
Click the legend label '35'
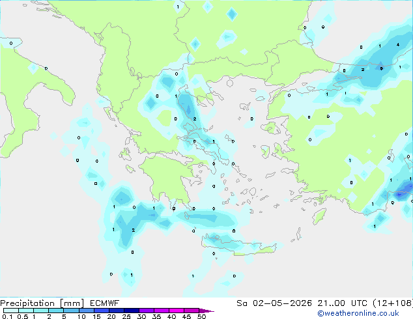coord(156,316)
